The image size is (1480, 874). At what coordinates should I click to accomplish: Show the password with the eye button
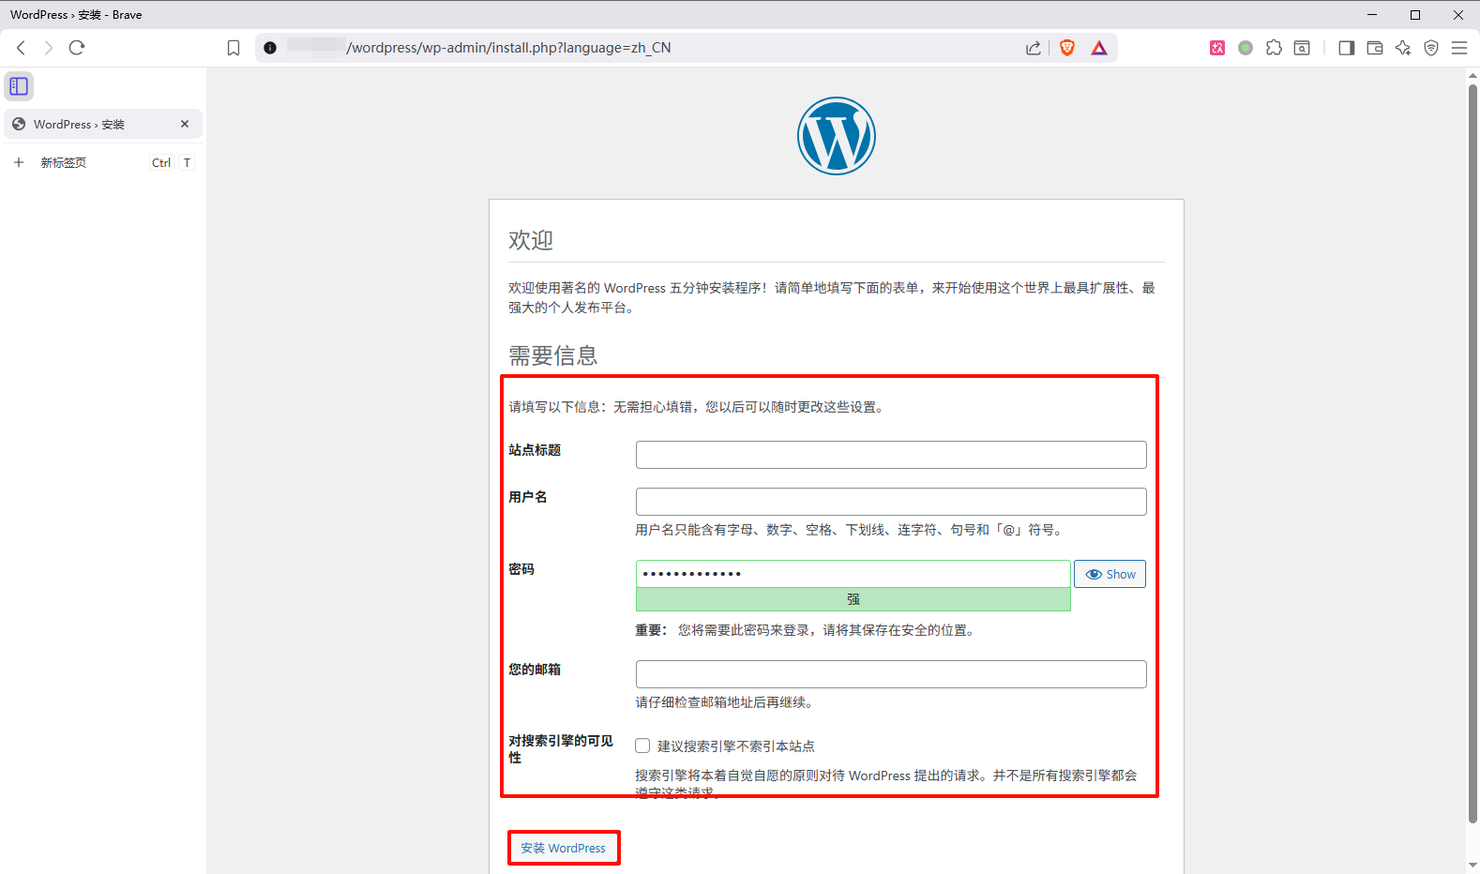(1110, 574)
